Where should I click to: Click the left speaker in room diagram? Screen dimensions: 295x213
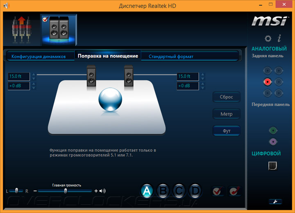91,76
